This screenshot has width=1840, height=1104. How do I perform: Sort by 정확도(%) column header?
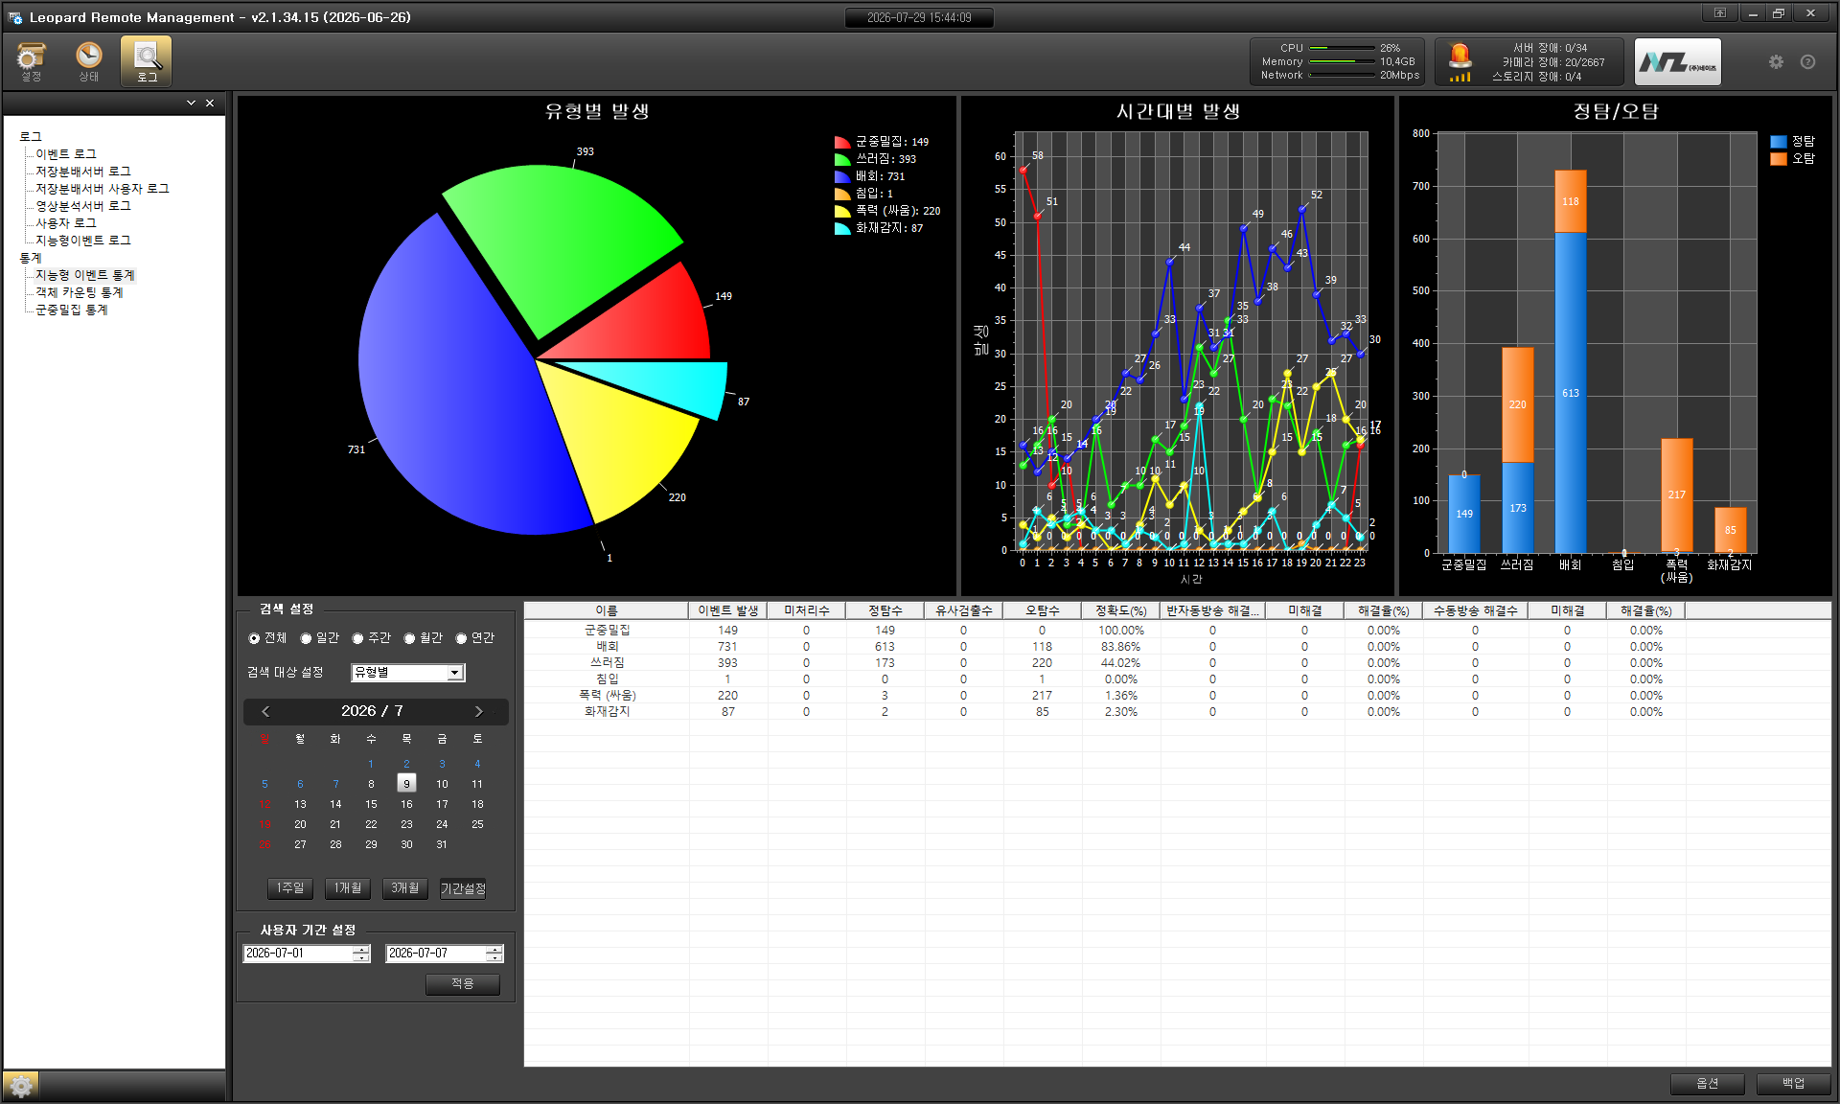[x=1120, y=610]
